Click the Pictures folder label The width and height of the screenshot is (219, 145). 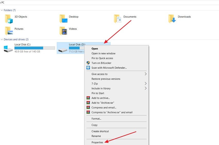click(19, 29)
